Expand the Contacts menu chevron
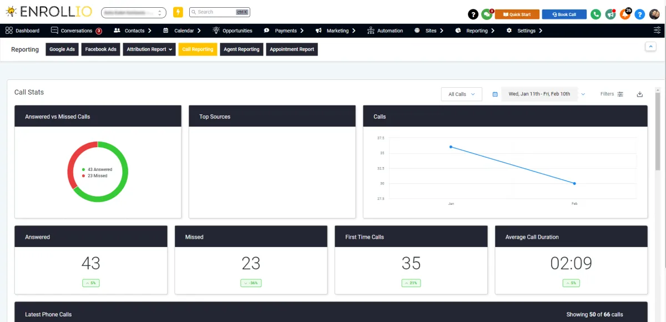The image size is (666, 322). [x=150, y=31]
